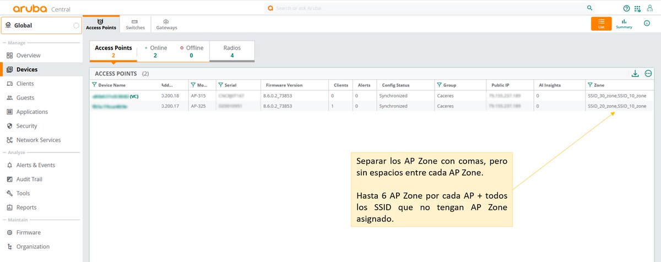Click the SSID_30_zone,SSID_10_zone cell
This screenshot has height=262, width=661.
pos(617,96)
